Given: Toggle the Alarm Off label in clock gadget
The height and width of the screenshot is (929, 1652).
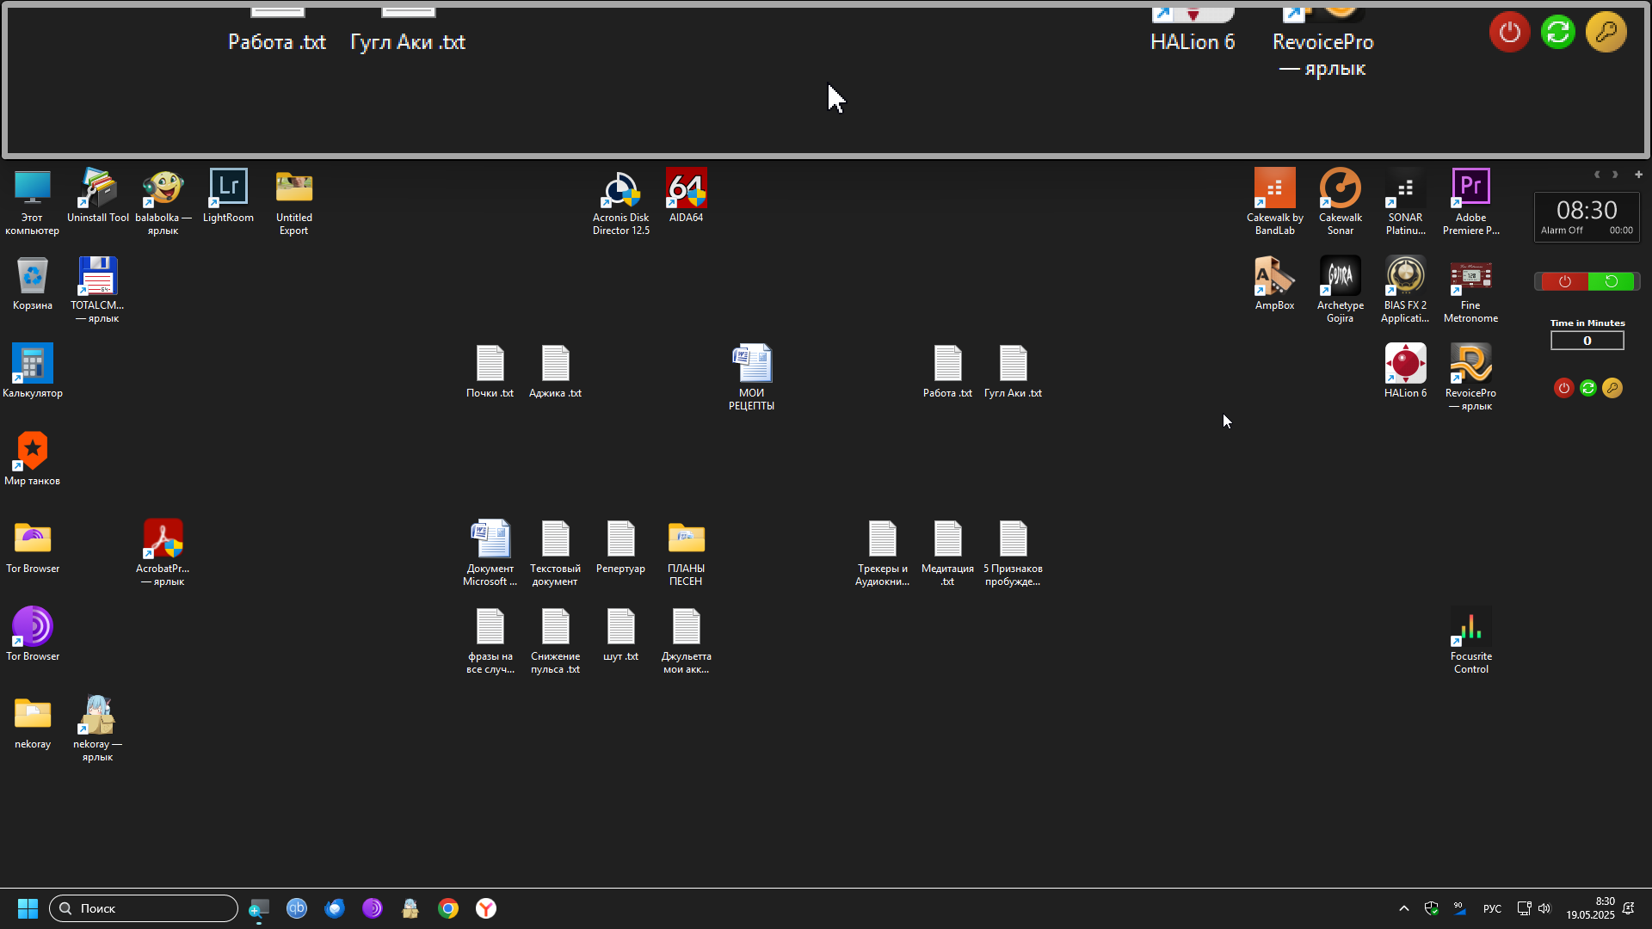Looking at the screenshot, I should pos(1562,231).
